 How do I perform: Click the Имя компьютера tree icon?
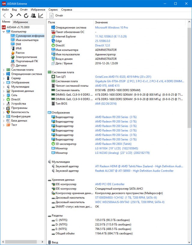[13, 40]
